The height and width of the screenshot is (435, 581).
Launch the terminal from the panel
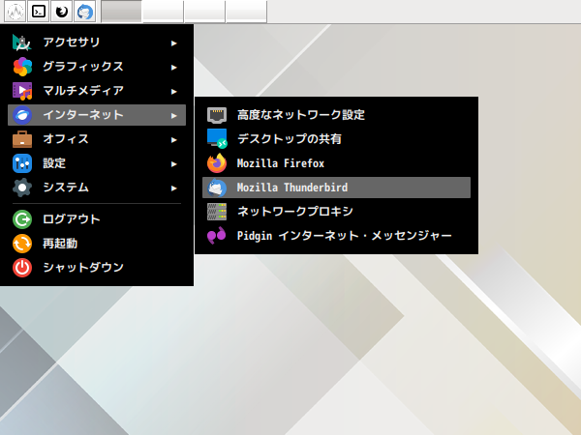pyautogui.click(x=39, y=12)
